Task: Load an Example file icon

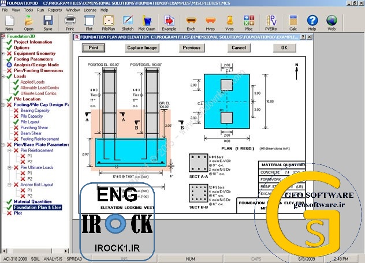Action: (x=169, y=23)
